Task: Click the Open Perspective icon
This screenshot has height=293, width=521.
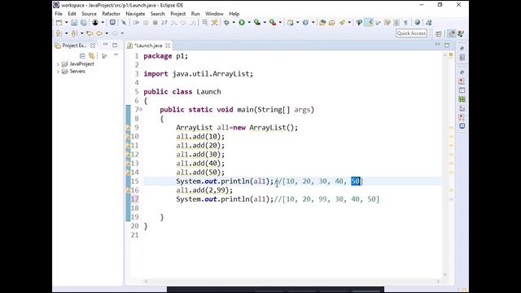Action: pos(439,33)
